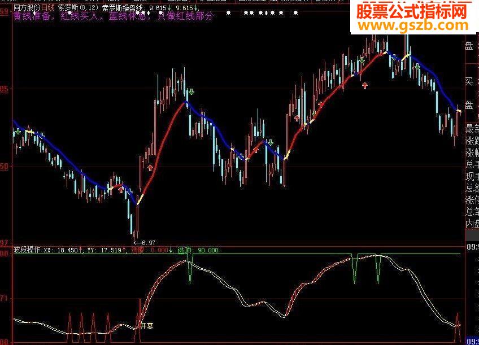Click the 总额 row in quote panel
The width and height of the screenshot is (479, 345).
[472, 188]
